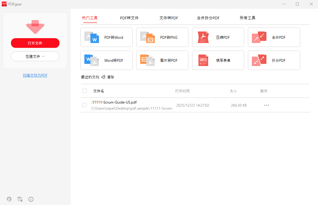
Task: Launch the 图片转PDF image converter
Action: (162, 60)
